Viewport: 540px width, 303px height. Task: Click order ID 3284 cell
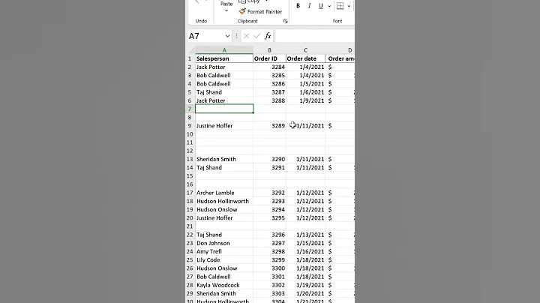pos(270,67)
